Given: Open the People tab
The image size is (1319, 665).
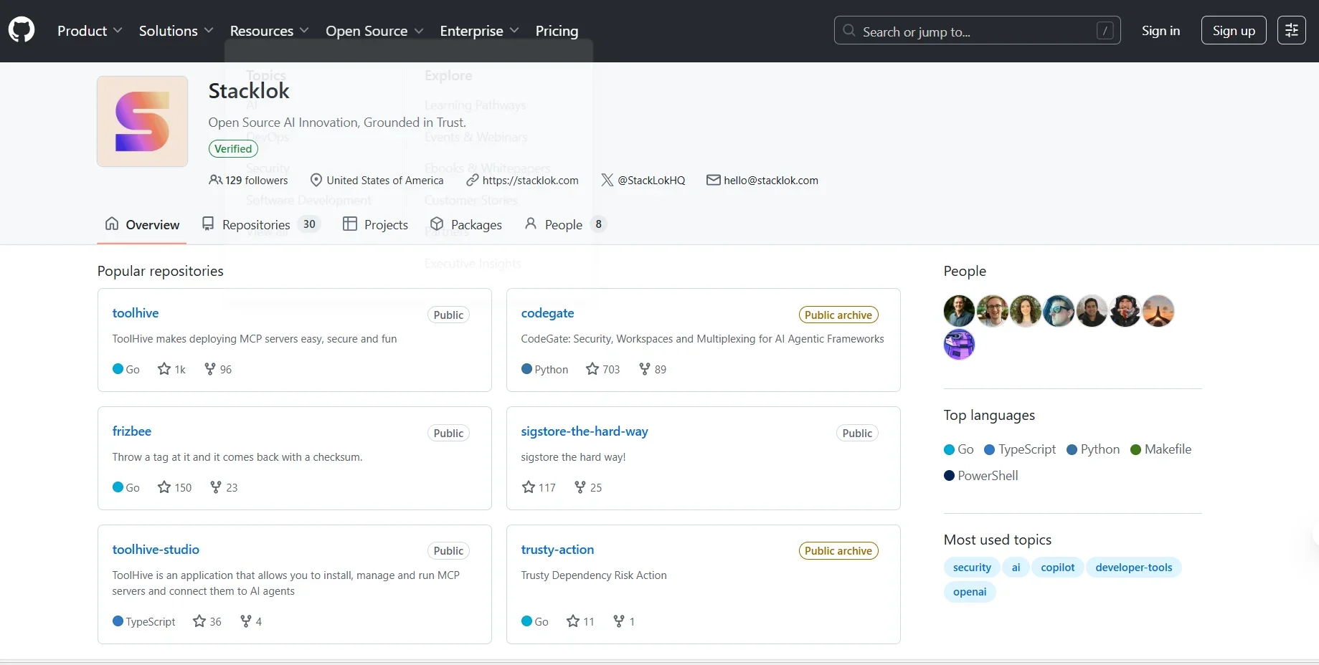Looking at the screenshot, I should tap(563, 225).
